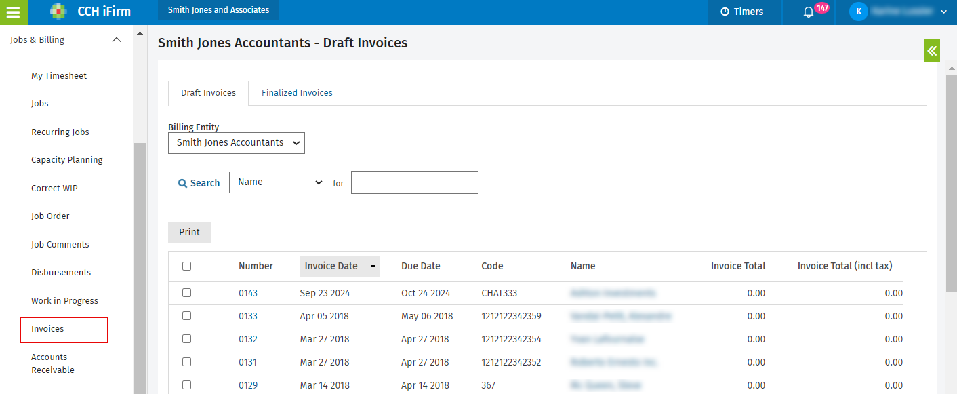Click the Due Date column header
Screen dimensions: 957x394
tap(421, 267)
